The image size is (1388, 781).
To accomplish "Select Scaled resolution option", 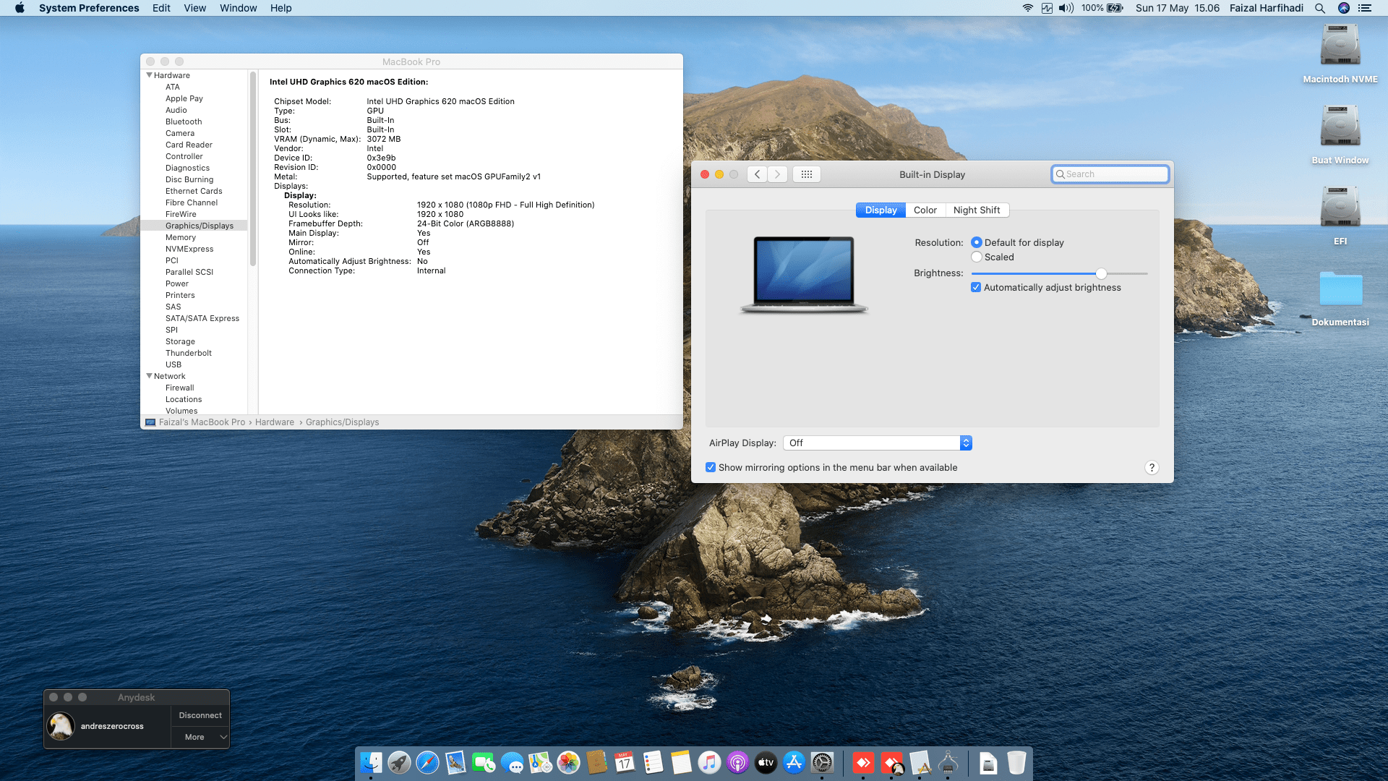I will click(x=977, y=257).
